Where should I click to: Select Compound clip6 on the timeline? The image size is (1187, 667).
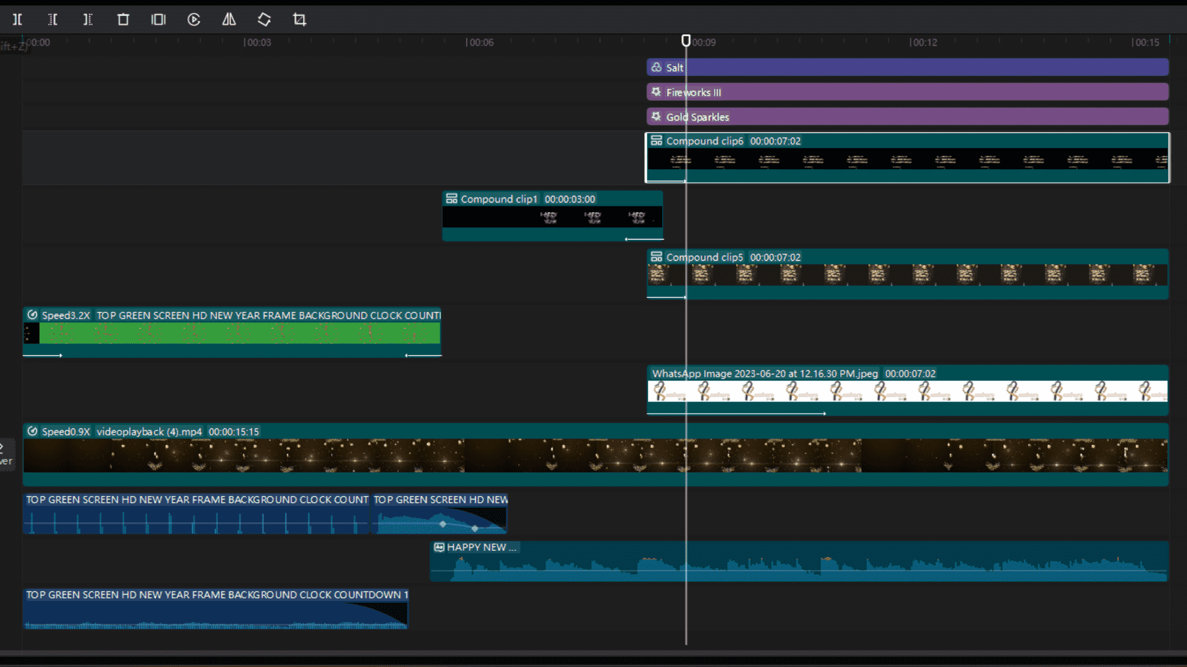(x=908, y=158)
